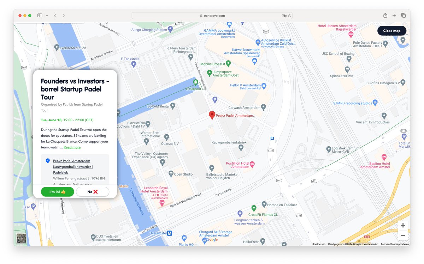Click Een kaartfout rapporteren link
Viewport: 424px width, 264px height.
395,244
